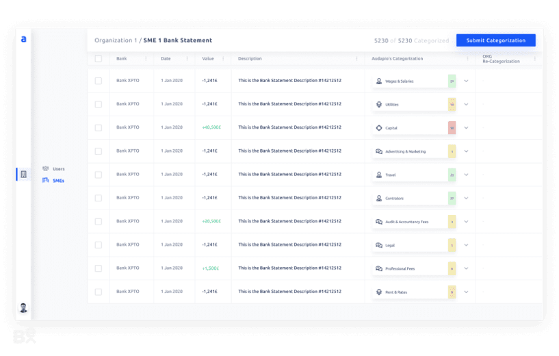This screenshot has height=356, width=559.
Task: Click the red confidence badge on Capital
Action: pos(452,128)
